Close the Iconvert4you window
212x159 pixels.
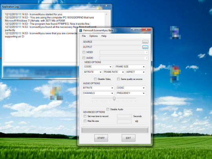click(146, 29)
